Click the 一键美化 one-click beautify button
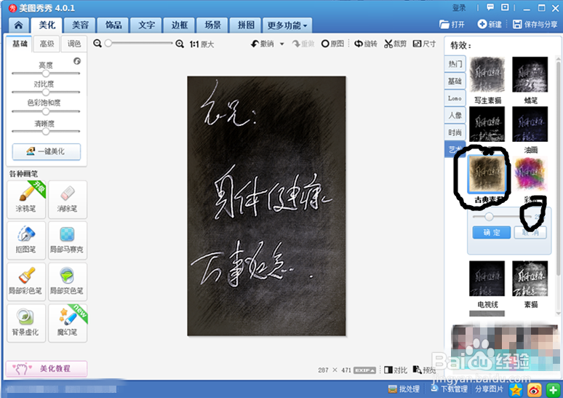563x398 pixels. tap(47, 151)
